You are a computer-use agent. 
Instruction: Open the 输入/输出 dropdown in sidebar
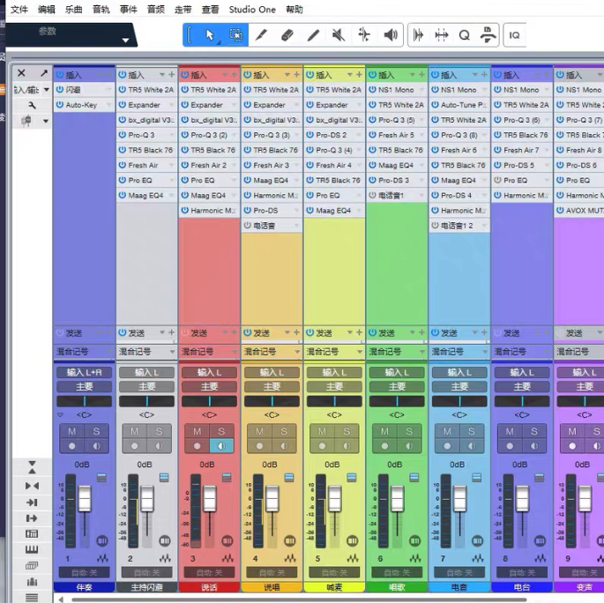(x=46, y=90)
